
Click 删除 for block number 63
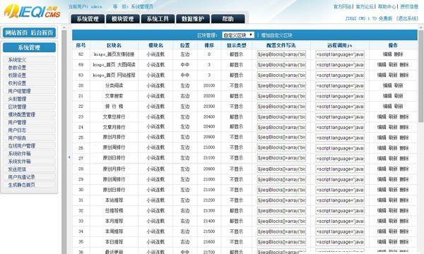404,75
